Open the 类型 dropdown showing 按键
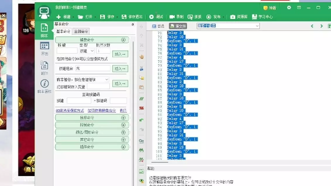This screenshot has width=331, height=186. [x=87, y=51]
